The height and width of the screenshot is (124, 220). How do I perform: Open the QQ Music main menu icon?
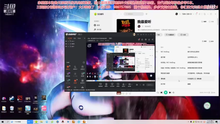click(x=200, y=14)
